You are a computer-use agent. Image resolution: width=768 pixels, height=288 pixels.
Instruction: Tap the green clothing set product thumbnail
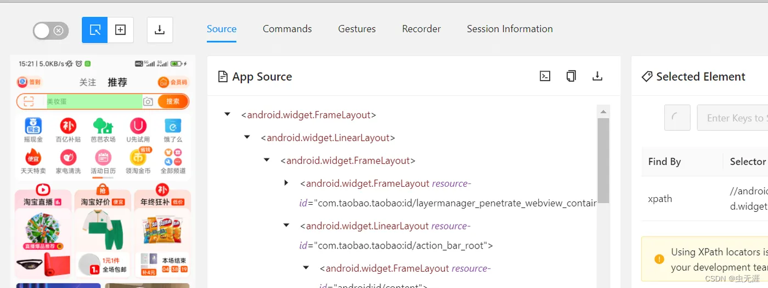pos(103,229)
